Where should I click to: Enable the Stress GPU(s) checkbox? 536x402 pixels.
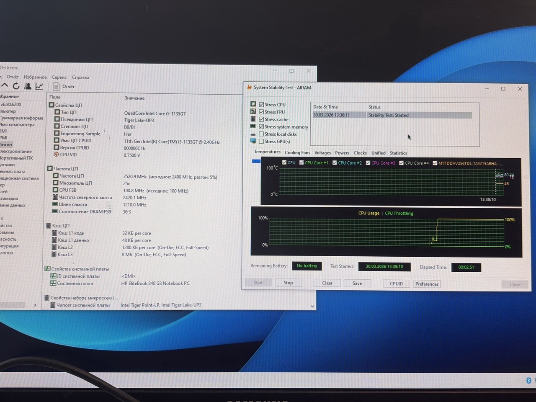coord(261,142)
